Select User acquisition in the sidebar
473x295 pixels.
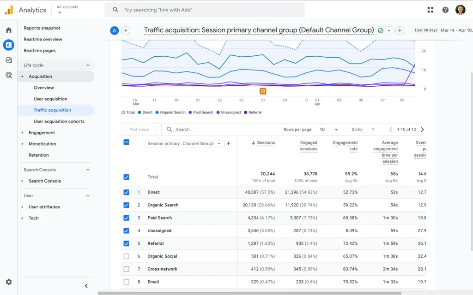point(50,99)
